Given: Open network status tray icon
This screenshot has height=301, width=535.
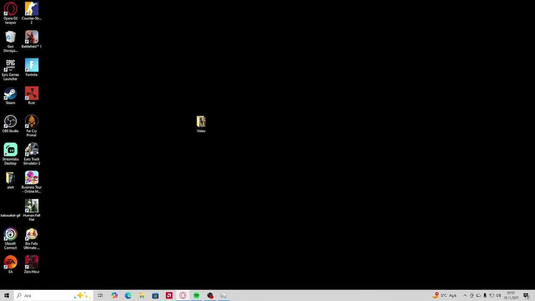Looking at the screenshot, I should 492,296.
